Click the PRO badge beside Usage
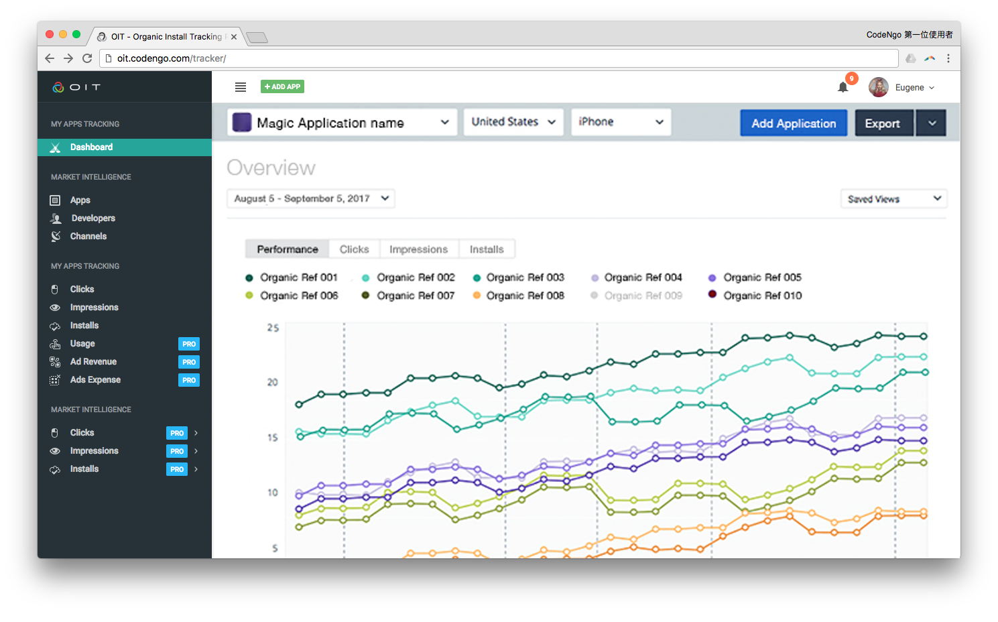Screen dimensions: 998x622 coord(189,344)
